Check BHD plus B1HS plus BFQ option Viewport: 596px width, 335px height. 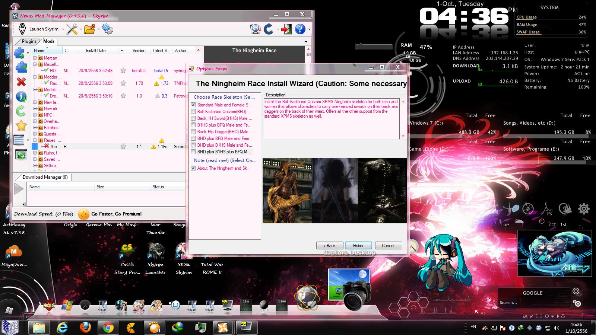point(193,152)
